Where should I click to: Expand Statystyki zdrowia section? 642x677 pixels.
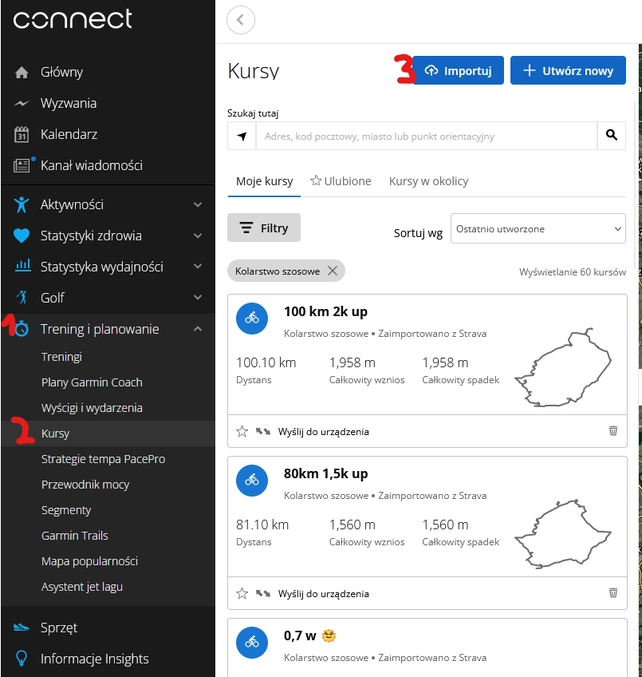(x=198, y=236)
